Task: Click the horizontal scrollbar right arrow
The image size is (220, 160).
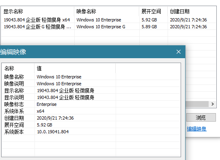Action: pyautogui.click(x=213, y=104)
